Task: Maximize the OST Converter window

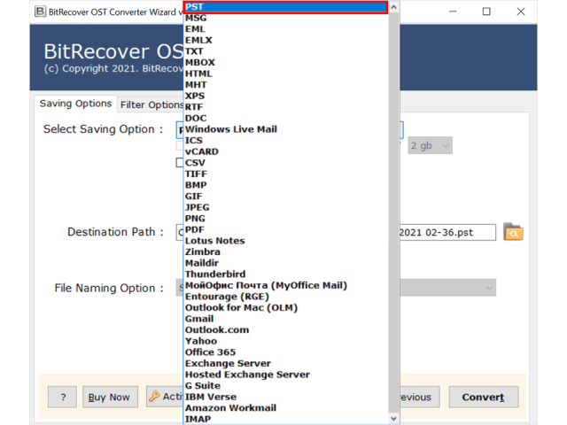Action: (486, 12)
